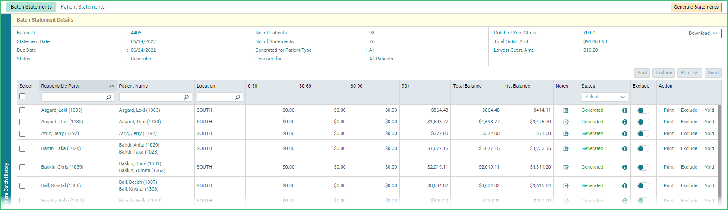Click the Void button above the table

tap(642, 72)
